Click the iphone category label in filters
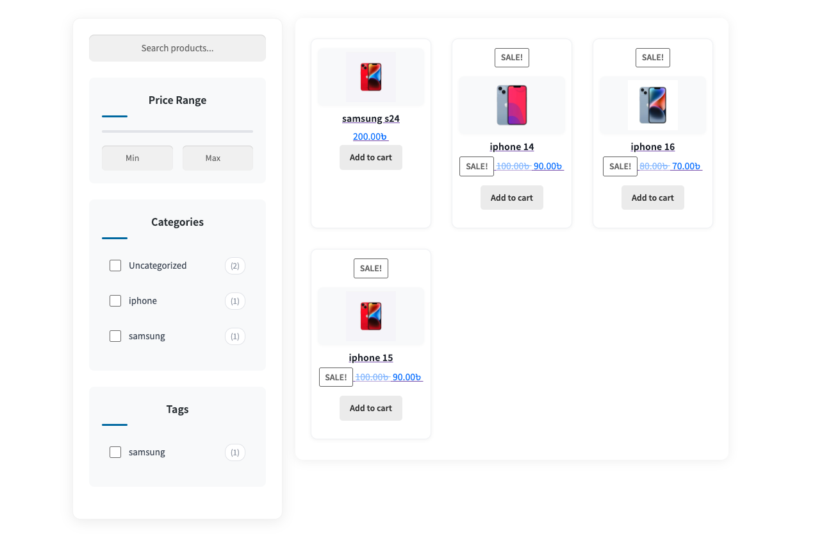Image resolution: width=815 pixels, height=540 pixels. click(x=143, y=301)
